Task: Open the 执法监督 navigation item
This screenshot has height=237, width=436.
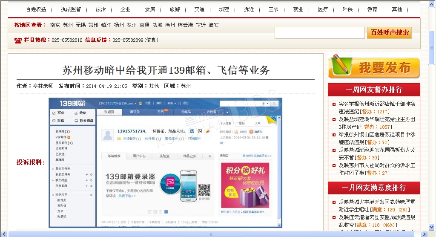Action: [71, 9]
